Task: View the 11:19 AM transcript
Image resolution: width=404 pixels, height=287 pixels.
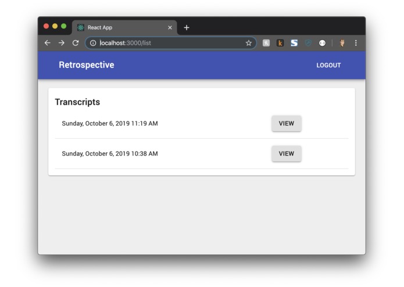Action: pyautogui.click(x=286, y=123)
